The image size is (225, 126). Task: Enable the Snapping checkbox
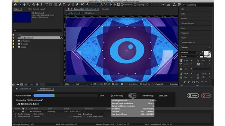coord(135,4)
